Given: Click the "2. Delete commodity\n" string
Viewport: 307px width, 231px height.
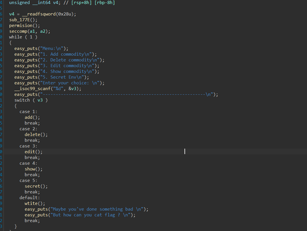Looking at the screenshot, I should (71, 60).
